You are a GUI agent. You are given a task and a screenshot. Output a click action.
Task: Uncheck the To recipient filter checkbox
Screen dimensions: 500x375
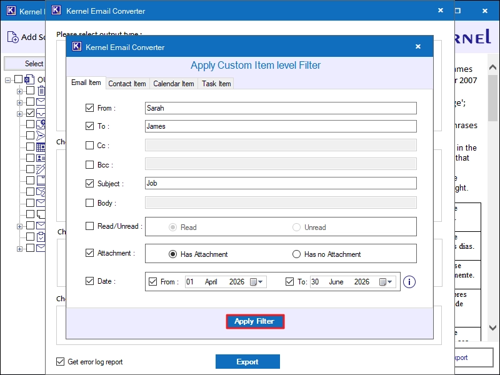(x=89, y=126)
